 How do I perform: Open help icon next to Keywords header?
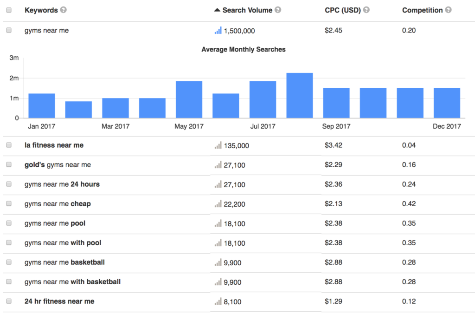pyautogui.click(x=63, y=10)
